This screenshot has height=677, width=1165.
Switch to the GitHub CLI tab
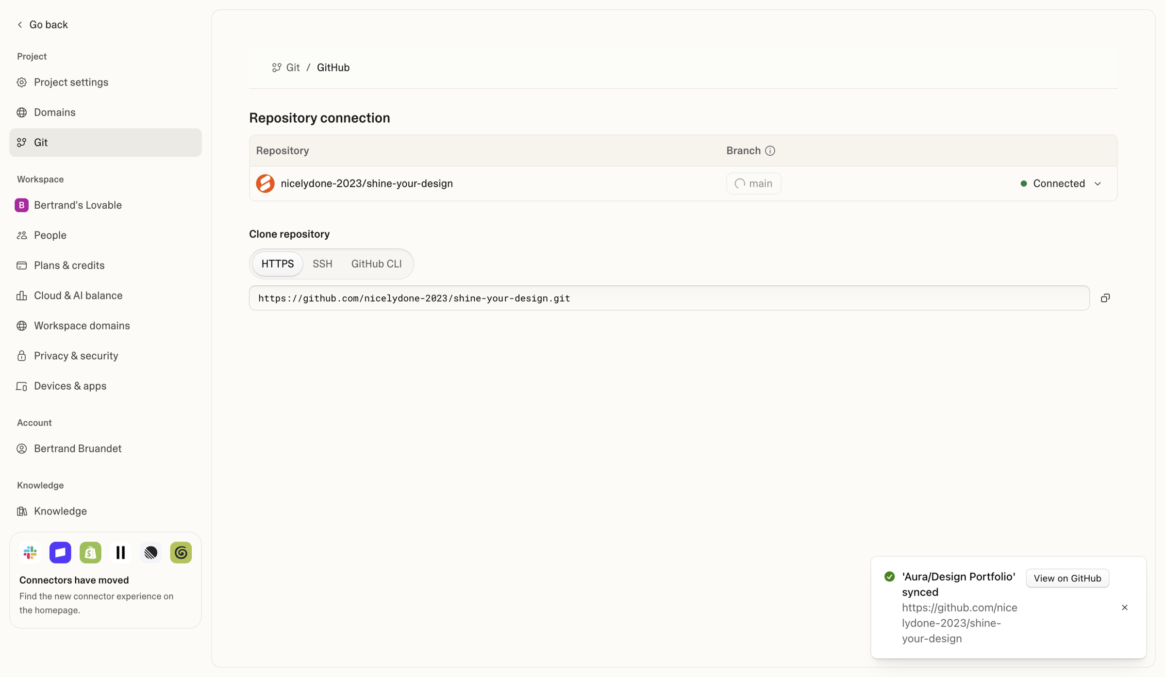(x=377, y=264)
